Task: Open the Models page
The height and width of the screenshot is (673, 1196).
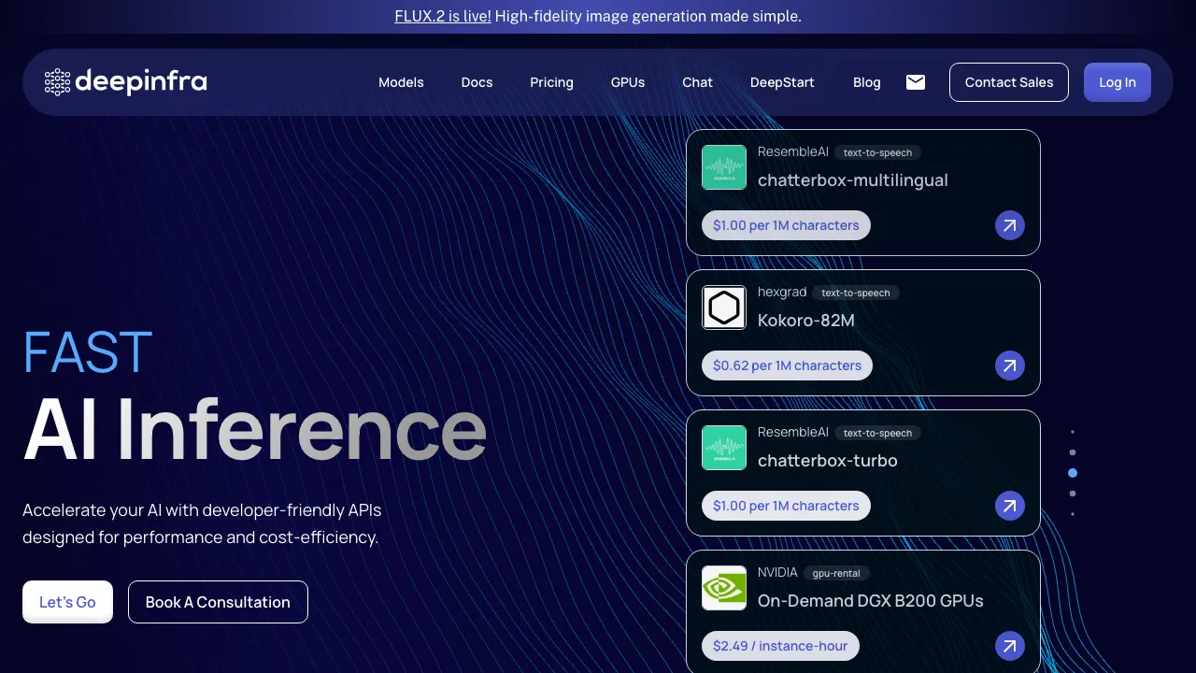Action: coord(401,82)
